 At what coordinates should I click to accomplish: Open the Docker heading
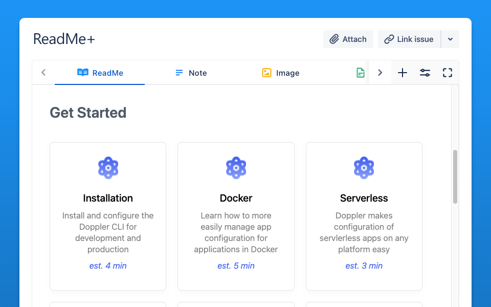click(236, 198)
